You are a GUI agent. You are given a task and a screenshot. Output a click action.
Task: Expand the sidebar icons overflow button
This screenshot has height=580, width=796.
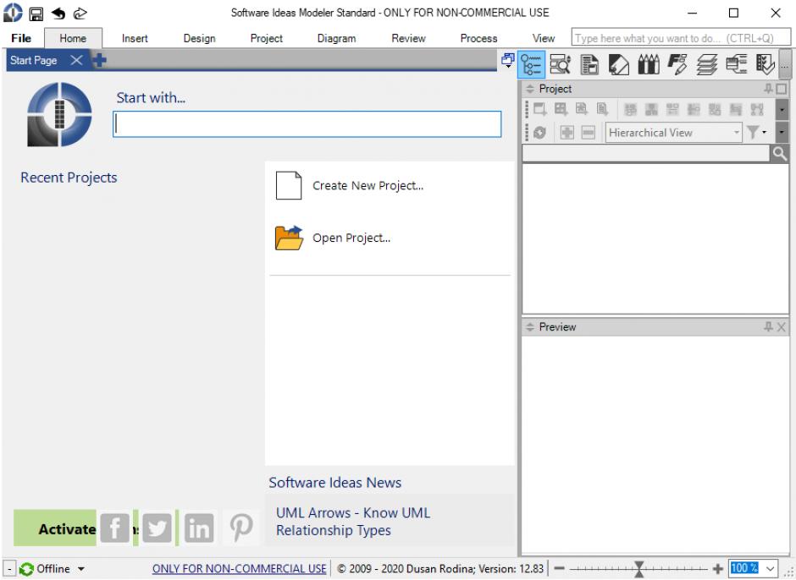point(785,64)
